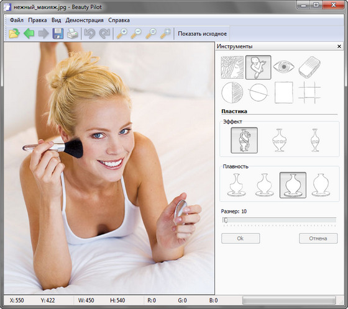This screenshot has height=309, width=348.
Task: Zoom in with the plus magnifier
Action: (122, 34)
